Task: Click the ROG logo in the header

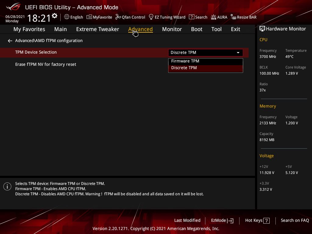Action: click(x=13, y=7)
